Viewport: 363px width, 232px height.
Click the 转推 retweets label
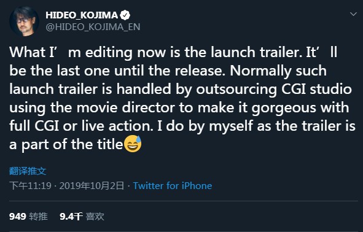click(39, 217)
